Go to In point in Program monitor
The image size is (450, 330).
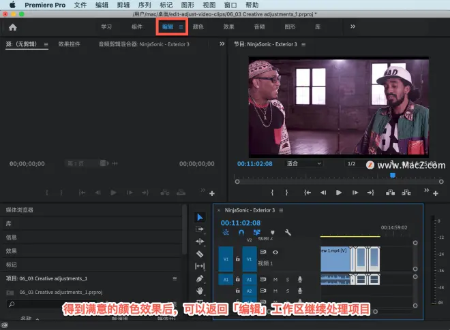(x=307, y=193)
